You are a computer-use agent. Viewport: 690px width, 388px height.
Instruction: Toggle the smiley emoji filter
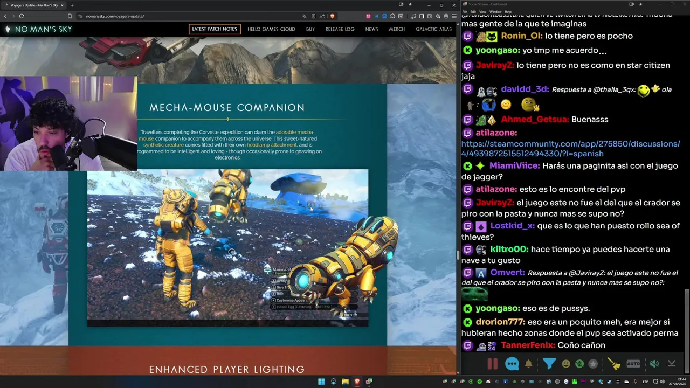tap(566, 364)
